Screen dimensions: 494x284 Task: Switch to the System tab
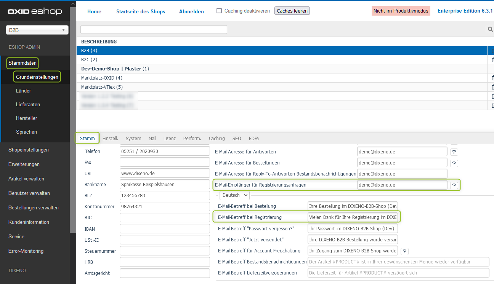133,138
